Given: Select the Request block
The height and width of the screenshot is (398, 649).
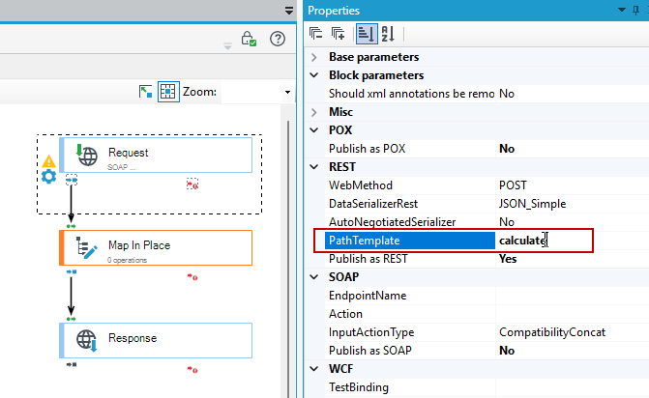Looking at the screenshot, I should pyautogui.click(x=156, y=155).
